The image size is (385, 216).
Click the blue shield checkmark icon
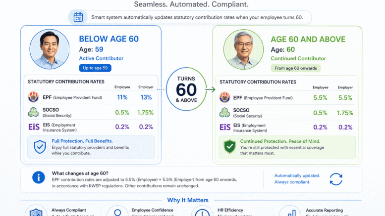[40, 147]
